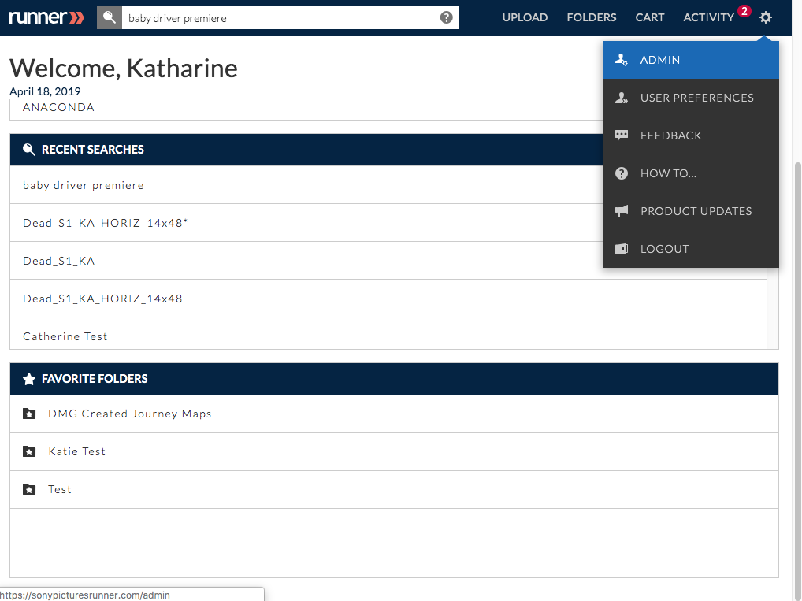Select Admin from the settings menu
The height and width of the screenshot is (601, 802).
pyautogui.click(x=690, y=60)
